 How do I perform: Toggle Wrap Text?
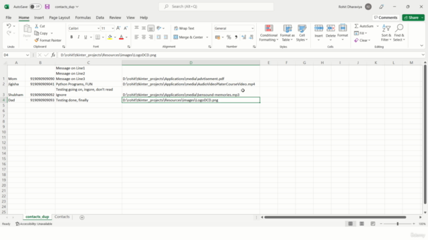click(185, 28)
